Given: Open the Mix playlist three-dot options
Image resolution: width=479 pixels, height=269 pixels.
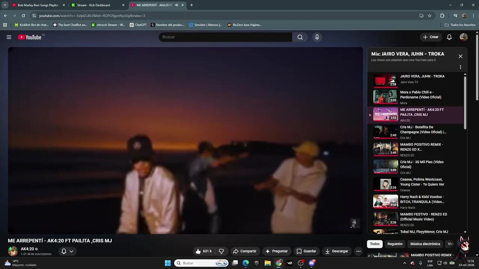Looking at the screenshot, I should (460, 67).
